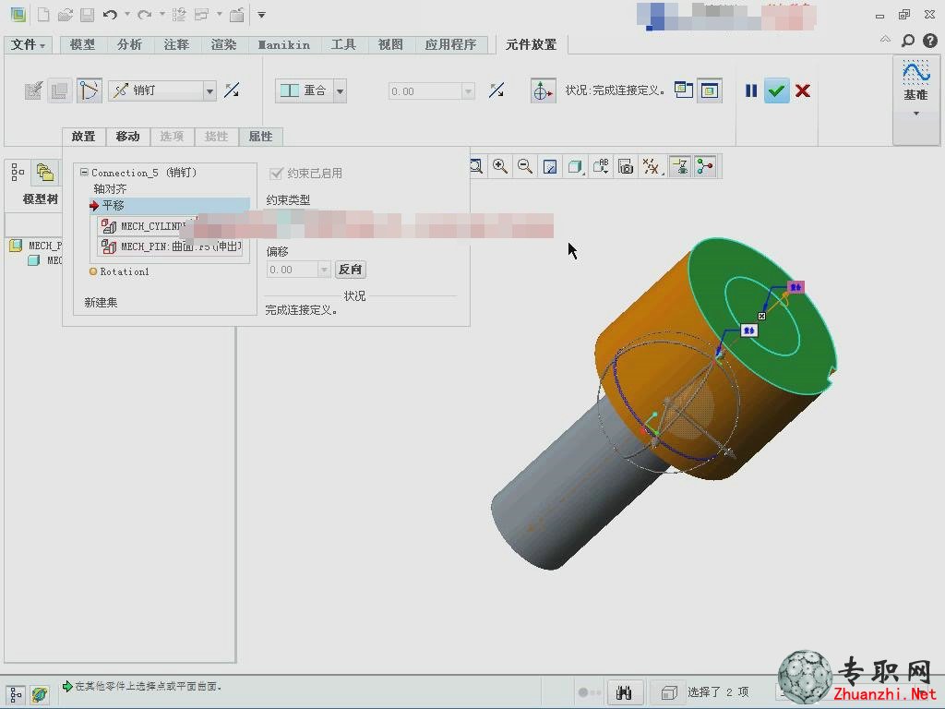Viewport: 945px width, 709px height.
Task: Toggle datum display filters
Action: pyautogui.click(x=652, y=166)
